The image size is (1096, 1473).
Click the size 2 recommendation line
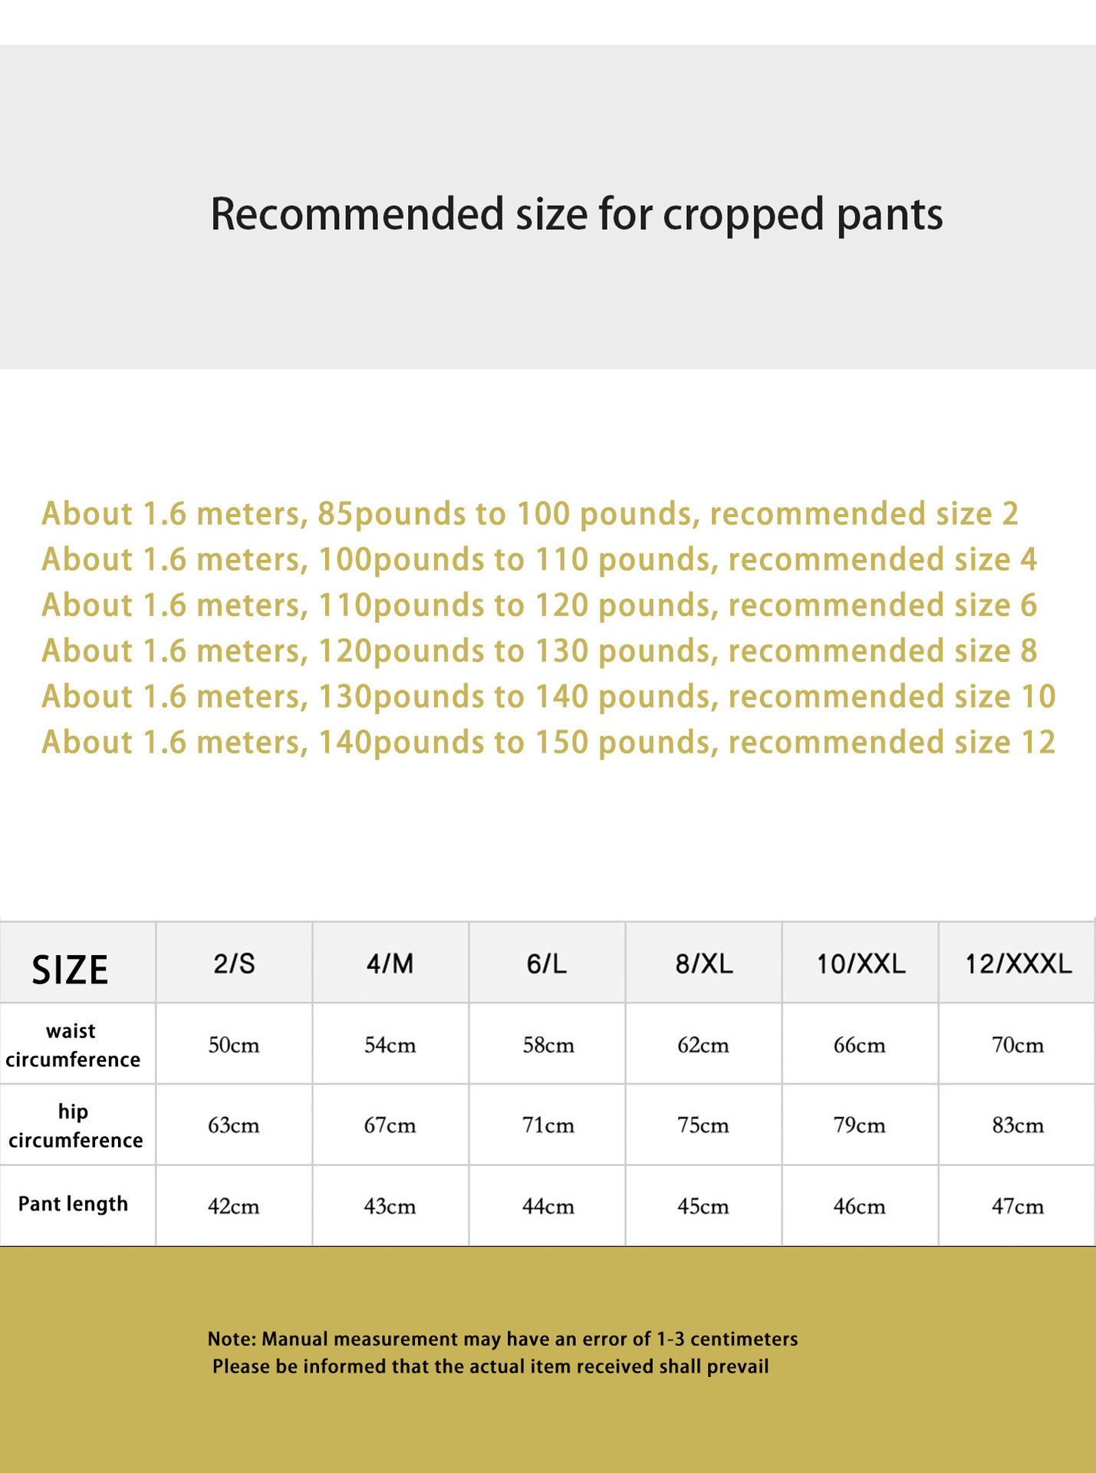coord(529,514)
